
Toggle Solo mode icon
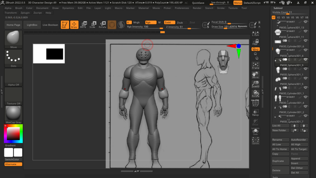[x=256, y=132]
